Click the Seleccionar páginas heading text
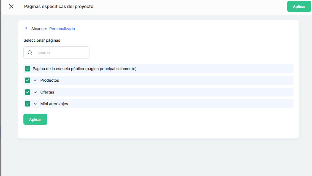 [42, 40]
